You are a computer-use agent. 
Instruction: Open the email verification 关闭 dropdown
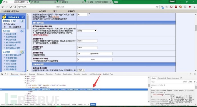[x=87, y=30]
